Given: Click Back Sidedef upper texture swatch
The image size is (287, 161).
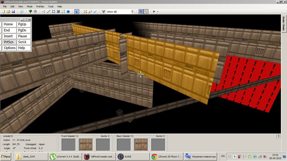Looking at the screenshot, I should (x=124, y=145).
